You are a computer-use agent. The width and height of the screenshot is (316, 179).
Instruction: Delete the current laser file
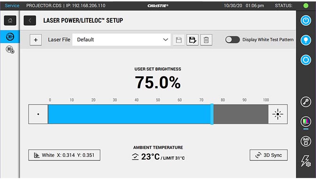point(206,40)
